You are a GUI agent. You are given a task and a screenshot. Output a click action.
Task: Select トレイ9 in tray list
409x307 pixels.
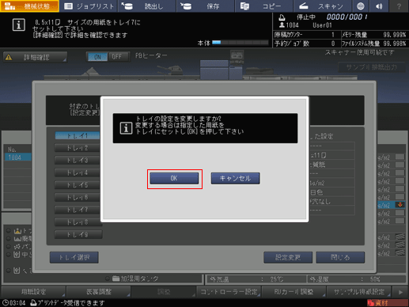tap(78, 234)
